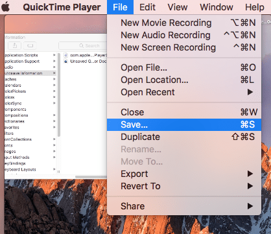
Task: Choose Duplicate from the File menu
Action: 184,137
